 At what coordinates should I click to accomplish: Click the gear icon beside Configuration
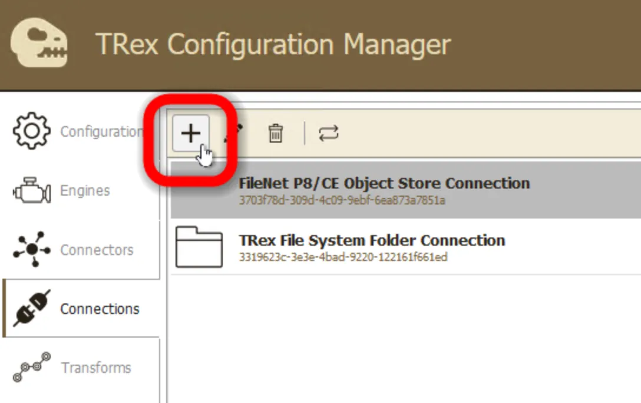pyautogui.click(x=32, y=131)
